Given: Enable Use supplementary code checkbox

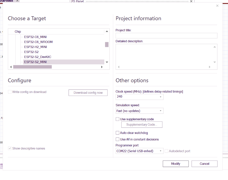Looking at the screenshot, I should pos(117,119).
